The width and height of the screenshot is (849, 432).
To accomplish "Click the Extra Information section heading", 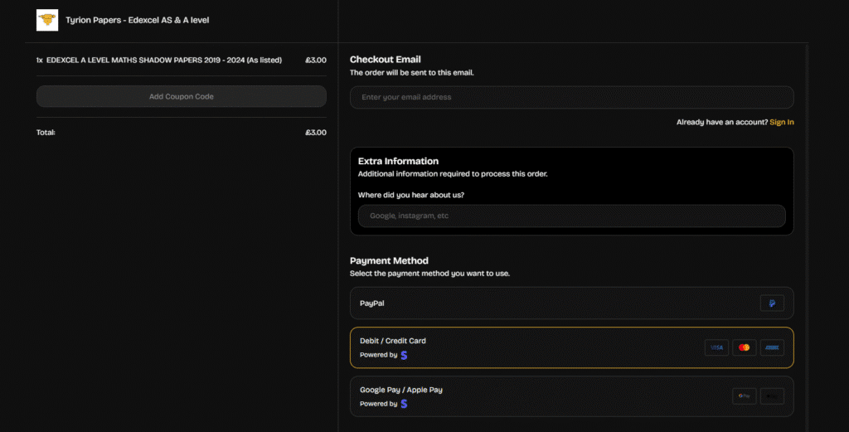I will coord(398,161).
